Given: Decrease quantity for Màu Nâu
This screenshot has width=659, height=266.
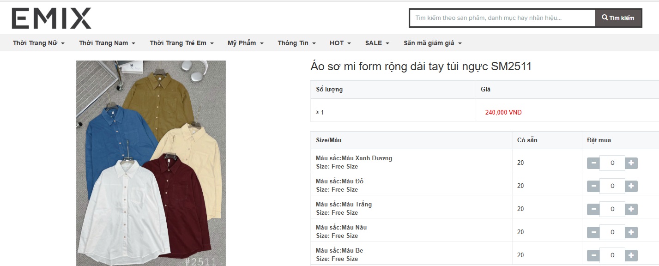Looking at the screenshot, I should click(593, 232).
